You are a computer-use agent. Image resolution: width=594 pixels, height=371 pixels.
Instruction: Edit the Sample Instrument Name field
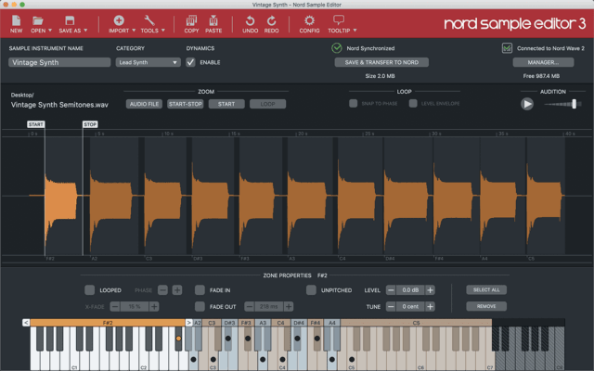pyautogui.click(x=59, y=62)
